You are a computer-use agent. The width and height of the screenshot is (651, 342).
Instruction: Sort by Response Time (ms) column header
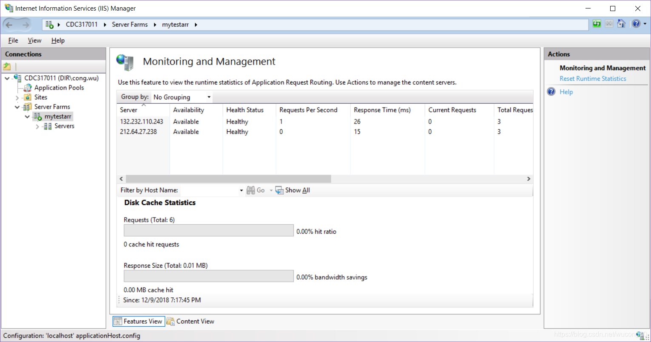(387, 110)
